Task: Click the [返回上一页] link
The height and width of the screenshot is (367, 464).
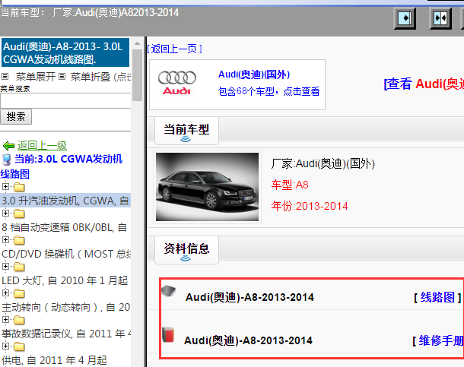Action: (174, 49)
